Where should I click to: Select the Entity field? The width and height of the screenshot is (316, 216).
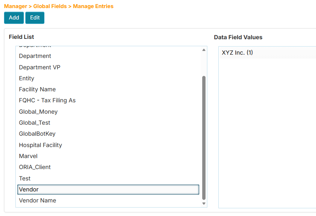(x=26, y=78)
